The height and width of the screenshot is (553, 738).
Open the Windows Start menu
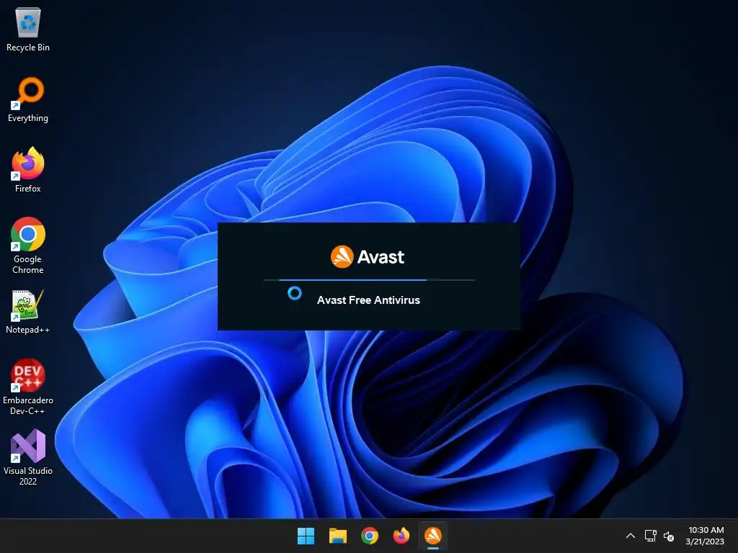click(306, 536)
